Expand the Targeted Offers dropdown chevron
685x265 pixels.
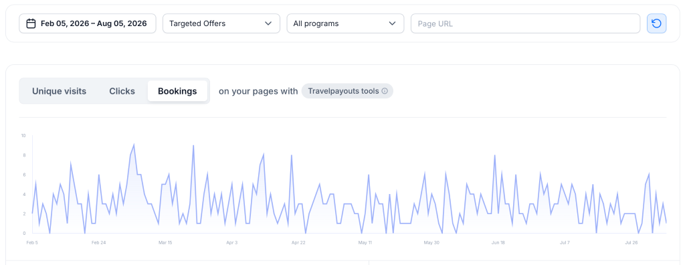268,23
